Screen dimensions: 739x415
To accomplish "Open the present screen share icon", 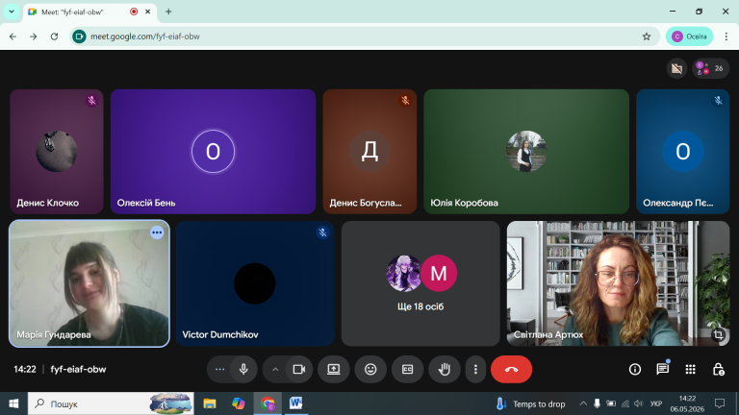I will pos(334,369).
